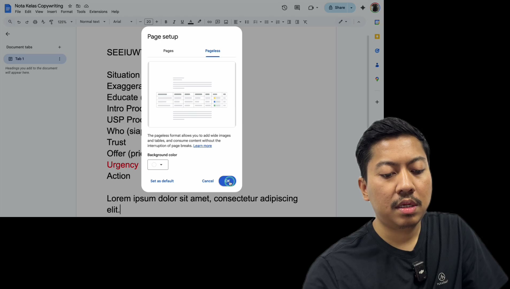The image size is (510, 289).
Task: Open Google Maps in side panel
Action: (377, 79)
